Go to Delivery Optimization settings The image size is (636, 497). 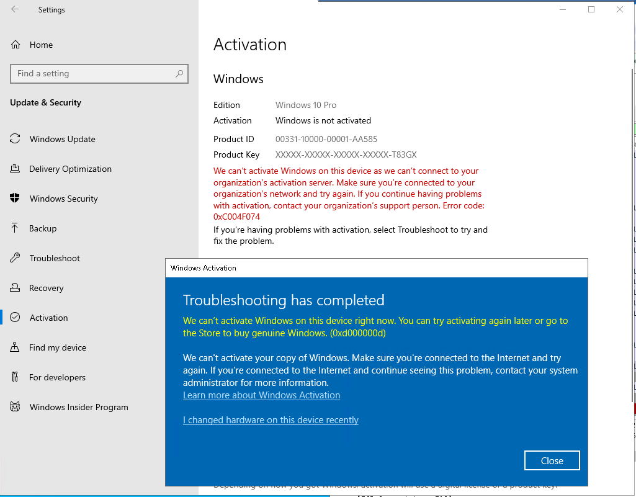70,169
